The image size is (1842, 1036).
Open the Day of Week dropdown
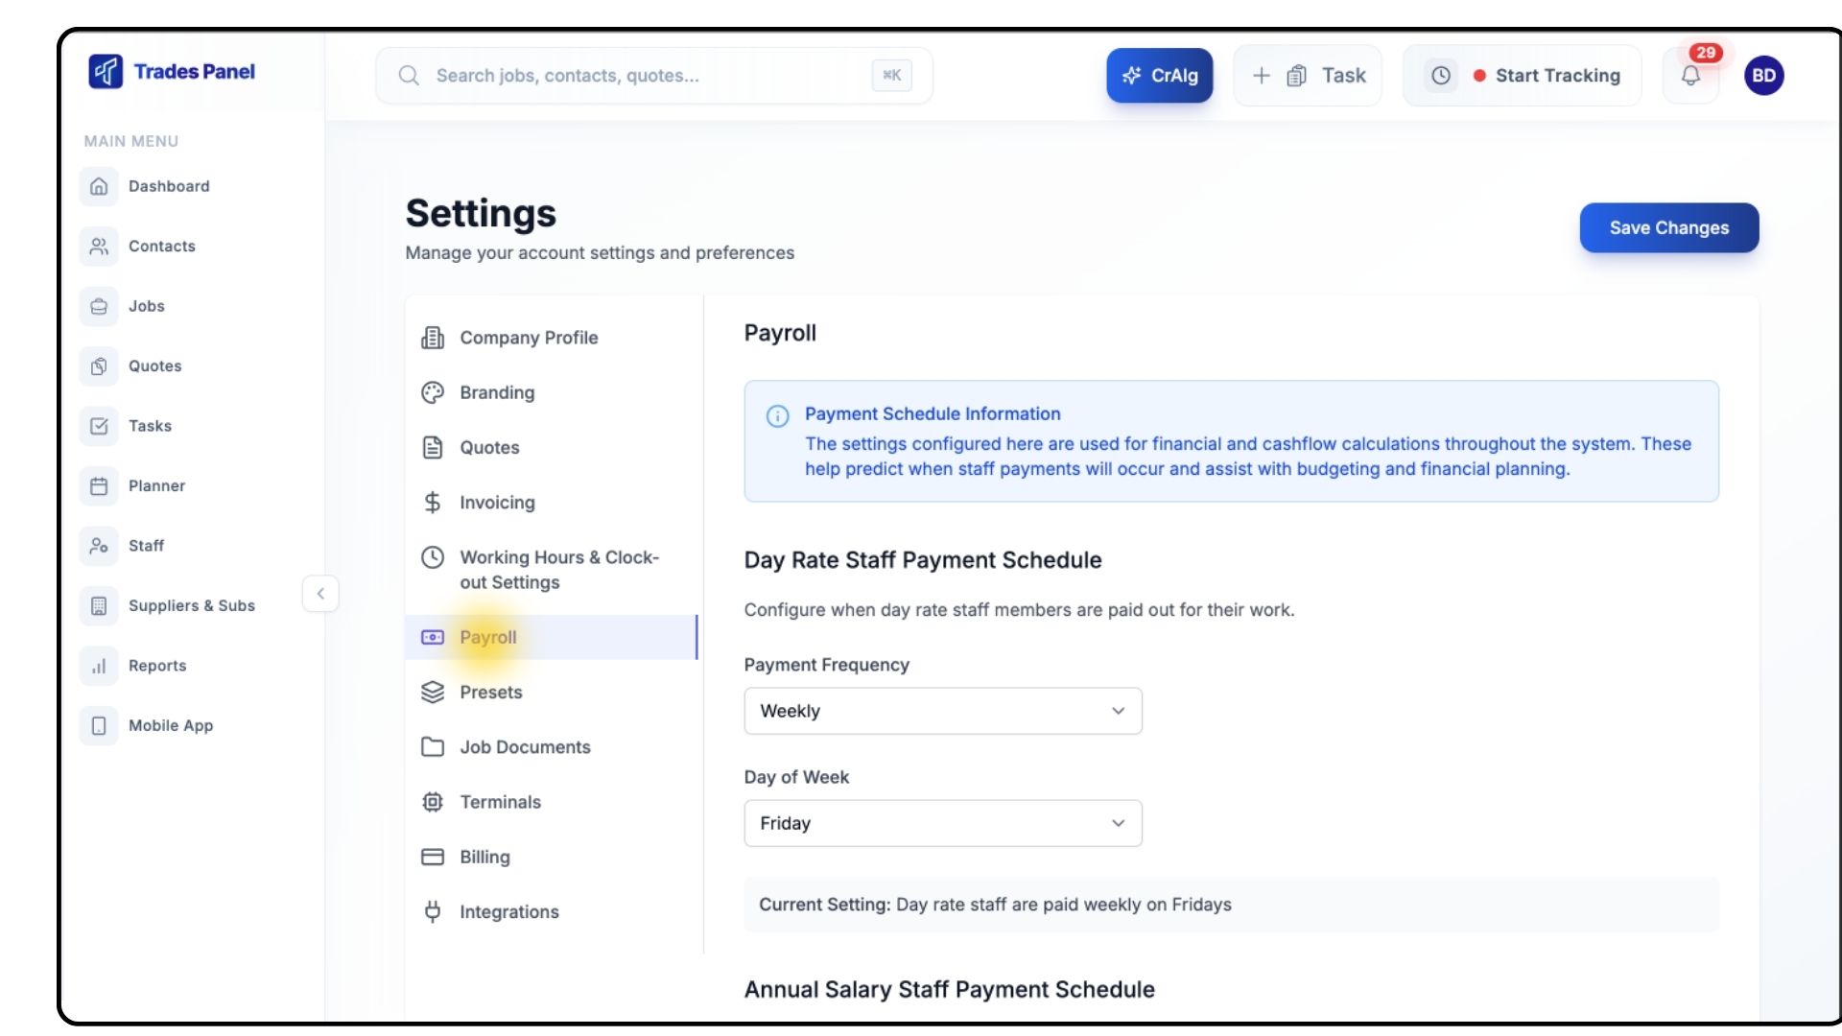point(942,823)
